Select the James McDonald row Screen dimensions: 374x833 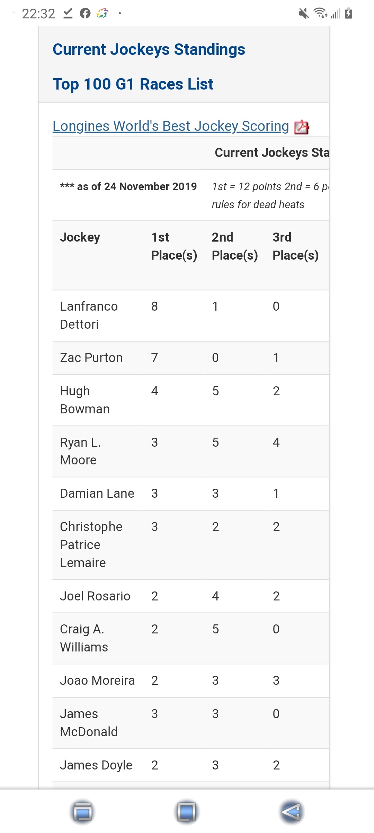(x=191, y=723)
